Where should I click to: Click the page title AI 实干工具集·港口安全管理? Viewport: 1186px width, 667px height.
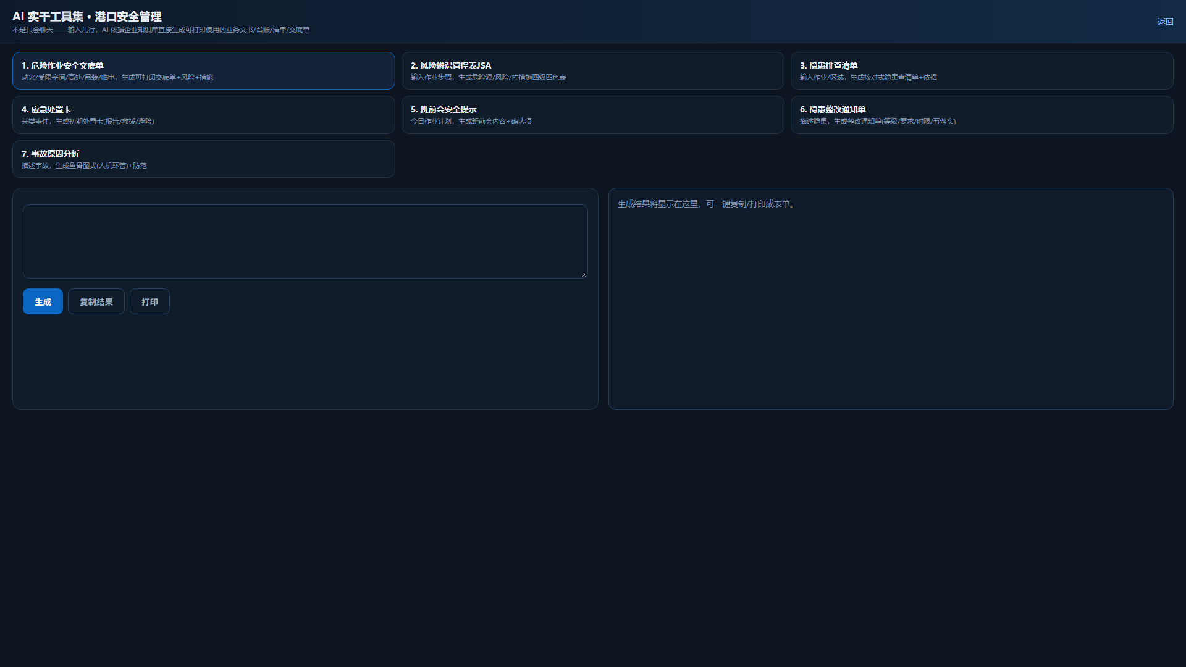87,17
